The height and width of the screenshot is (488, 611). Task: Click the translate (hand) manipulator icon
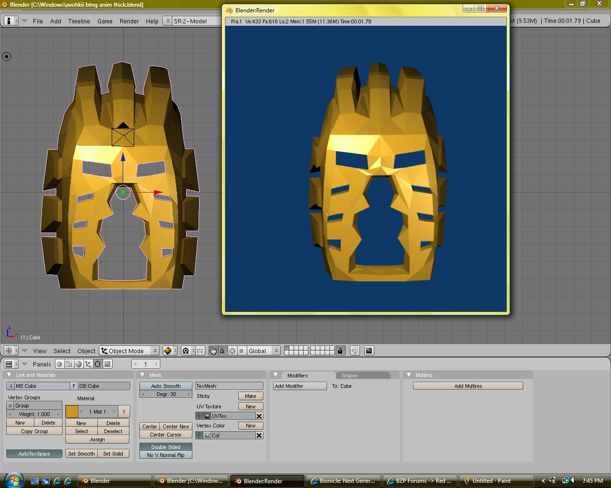pyautogui.click(x=213, y=351)
